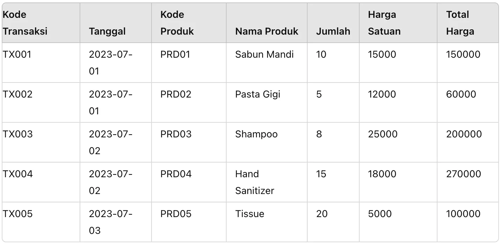
Task: Click the Jumlah column header
Action: coord(333,31)
